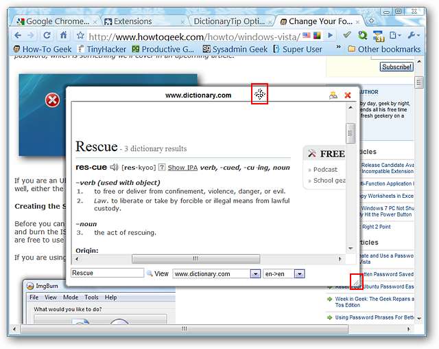Image resolution: width=439 pixels, height=349 pixels.
Task: Open a new tab with plus button
Action: (371, 21)
